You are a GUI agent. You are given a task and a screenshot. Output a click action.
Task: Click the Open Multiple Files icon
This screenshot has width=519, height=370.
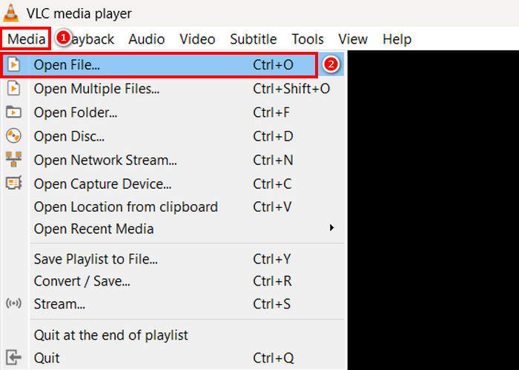[13, 89]
